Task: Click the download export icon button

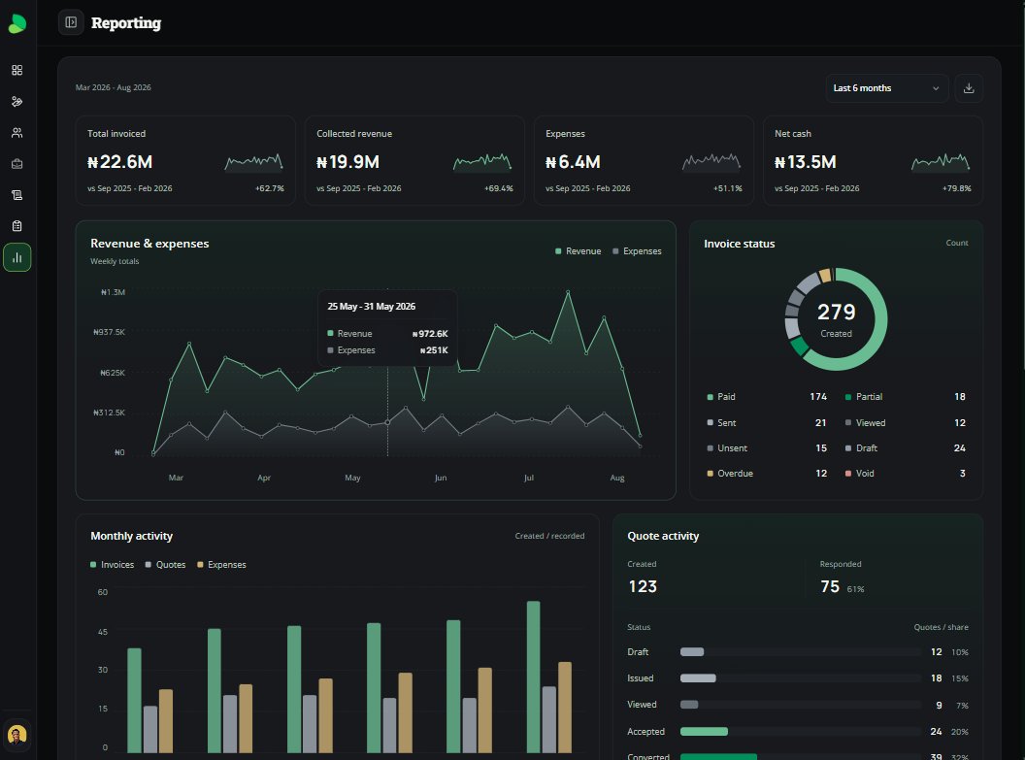Action: [969, 88]
